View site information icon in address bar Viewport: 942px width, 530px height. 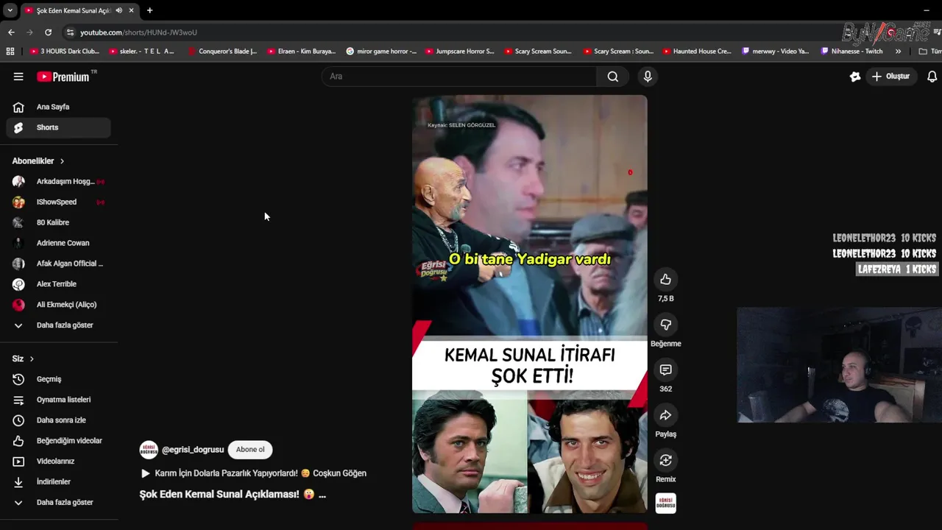70,32
